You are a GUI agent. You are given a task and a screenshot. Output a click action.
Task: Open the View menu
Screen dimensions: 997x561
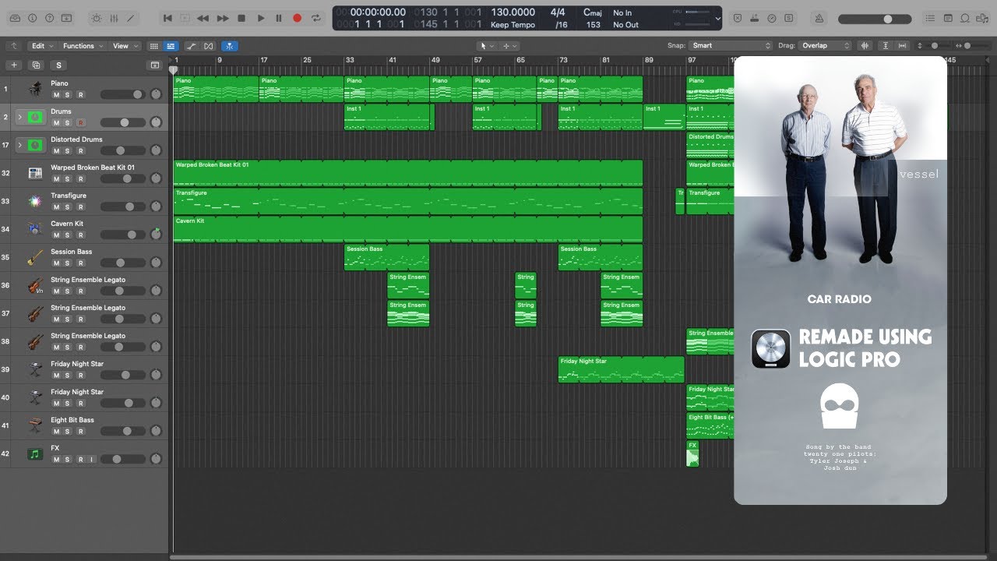click(125, 46)
